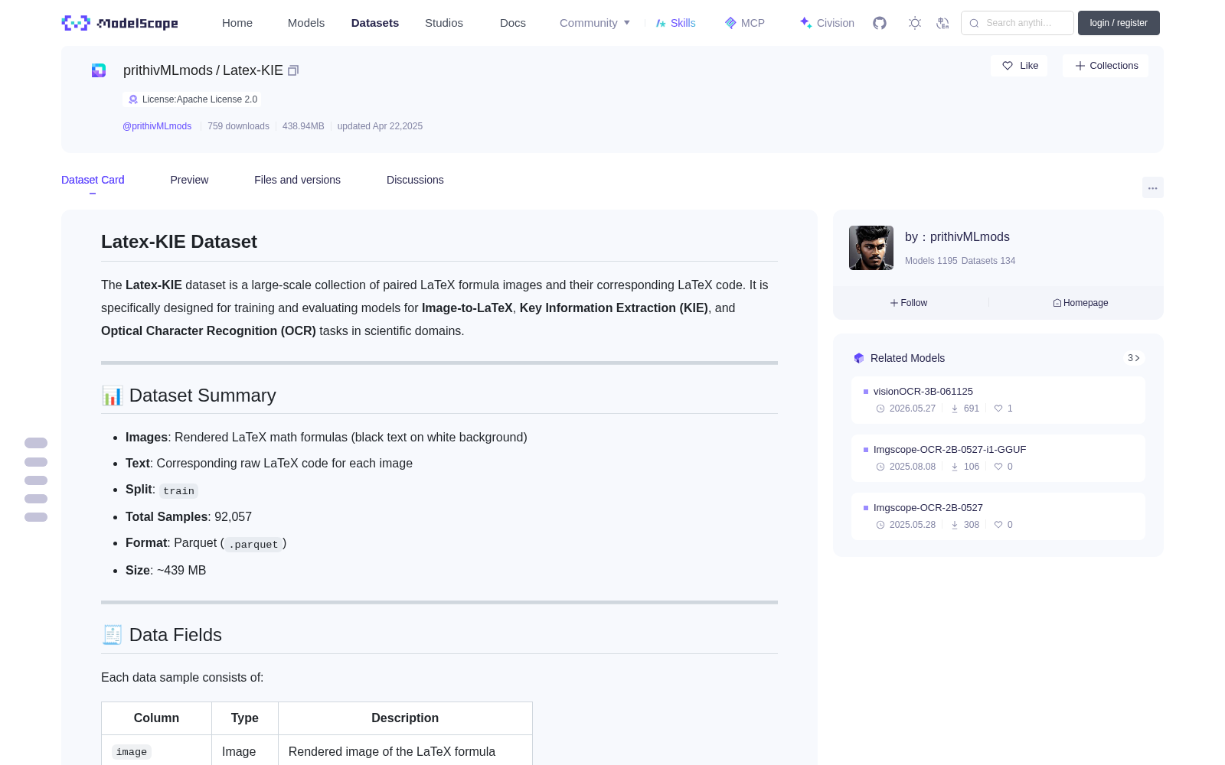Expand Related Models count arrow
Image resolution: width=1225 pixels, height=765 pixels.
1134,358
